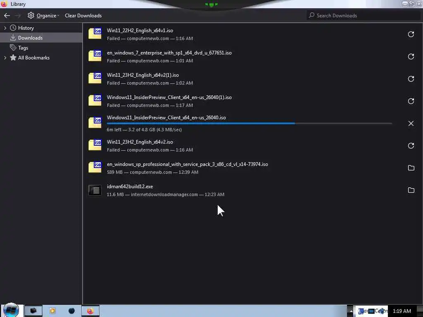Viewport: 423px width, 317px height.
Task: Open the Organize menu
Action: [43, 16]
